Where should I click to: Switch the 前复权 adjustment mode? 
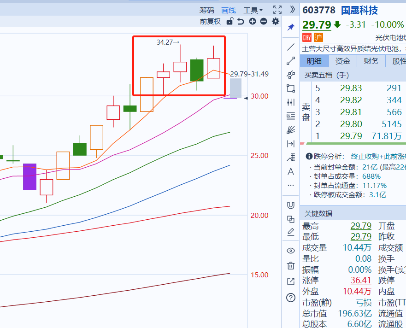210,22
